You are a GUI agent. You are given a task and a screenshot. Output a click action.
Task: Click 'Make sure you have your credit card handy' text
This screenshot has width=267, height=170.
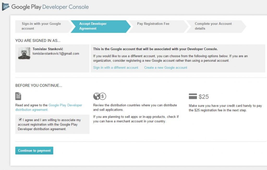pos(225,108)
